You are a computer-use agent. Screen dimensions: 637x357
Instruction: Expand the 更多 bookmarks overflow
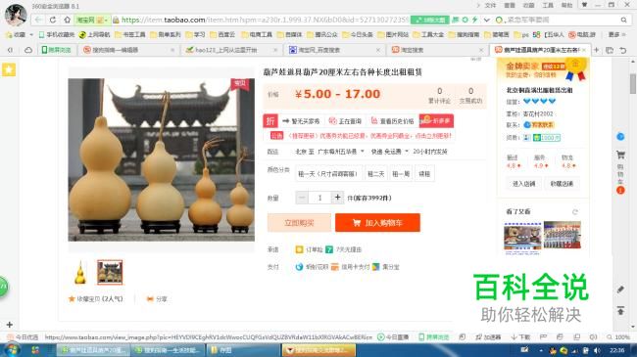(616, 35)
